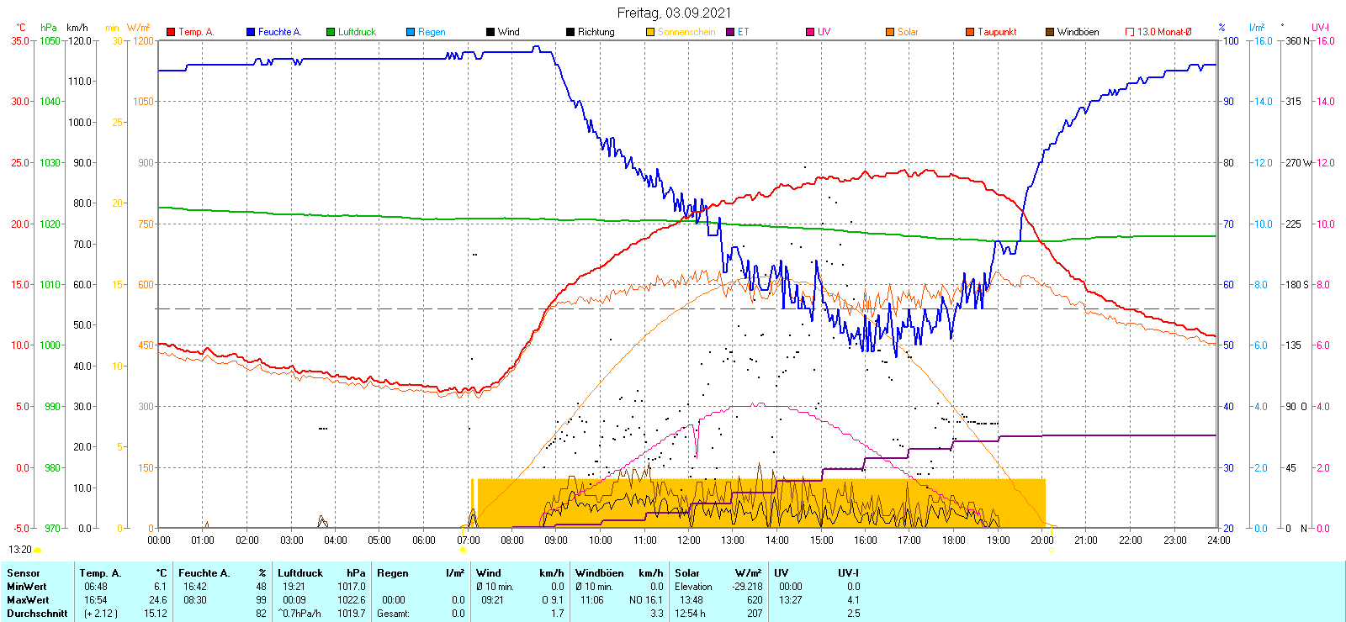Click the blue Feuchte A. legend swatch
The height and width of the screenshot is (622, 1346).
251,32
